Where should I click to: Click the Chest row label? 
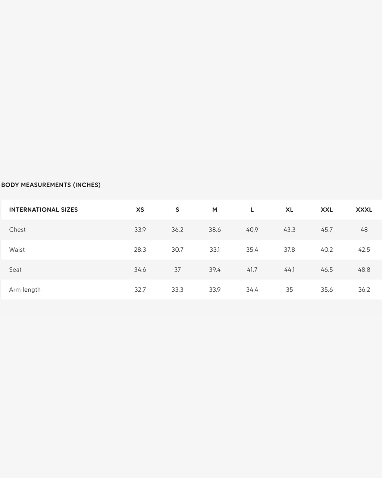point(18,230)
